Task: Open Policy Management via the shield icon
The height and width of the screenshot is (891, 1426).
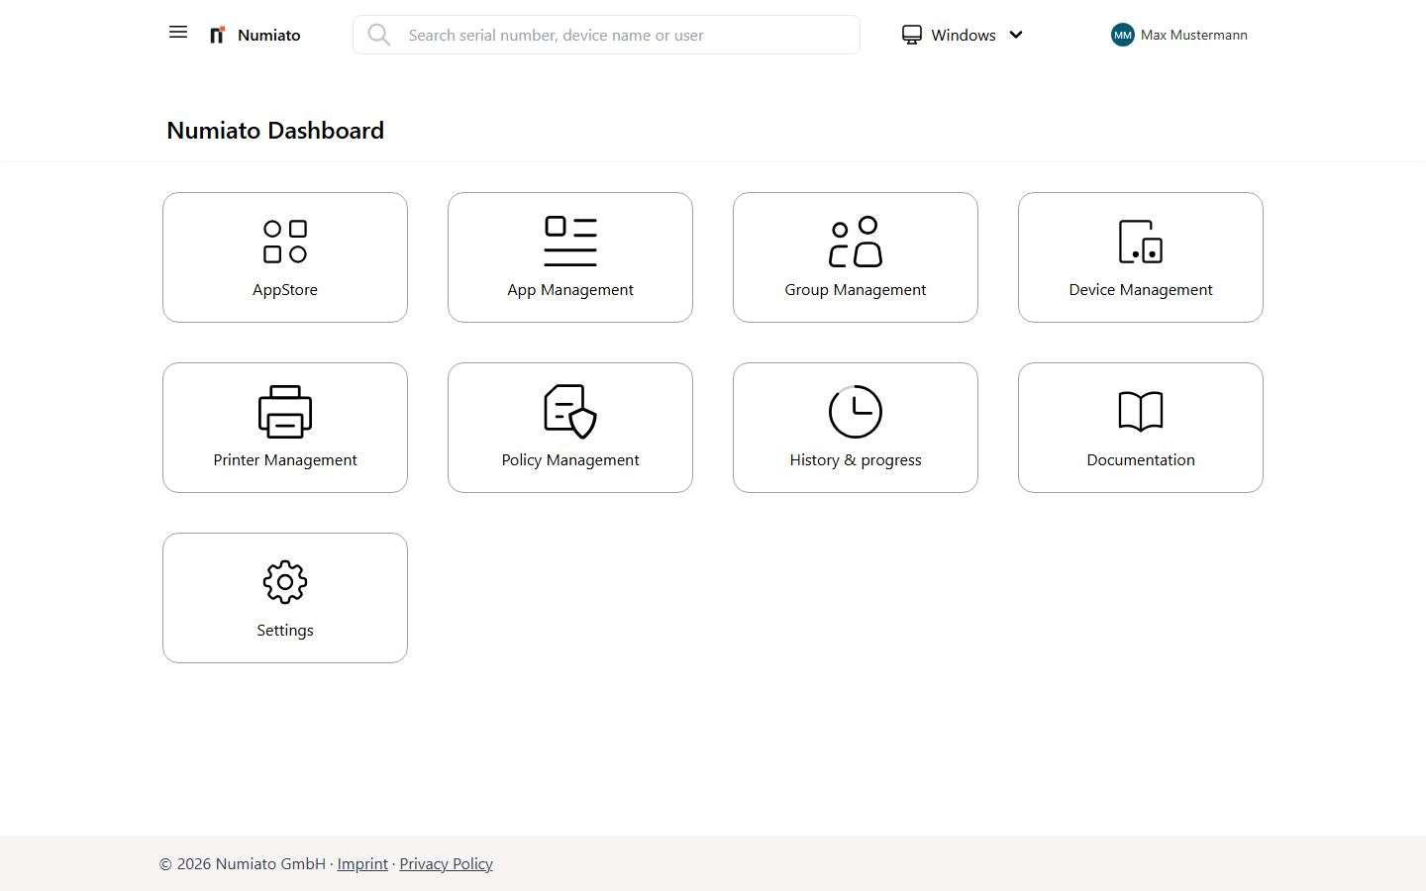Action: pyautogui.click(x=570, y=411)
